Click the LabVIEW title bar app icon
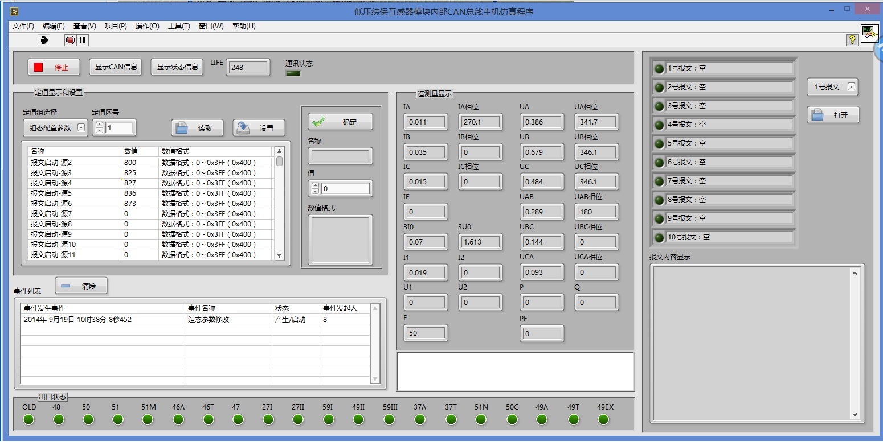Screen dimensions: 883x442 click(15, 11)
